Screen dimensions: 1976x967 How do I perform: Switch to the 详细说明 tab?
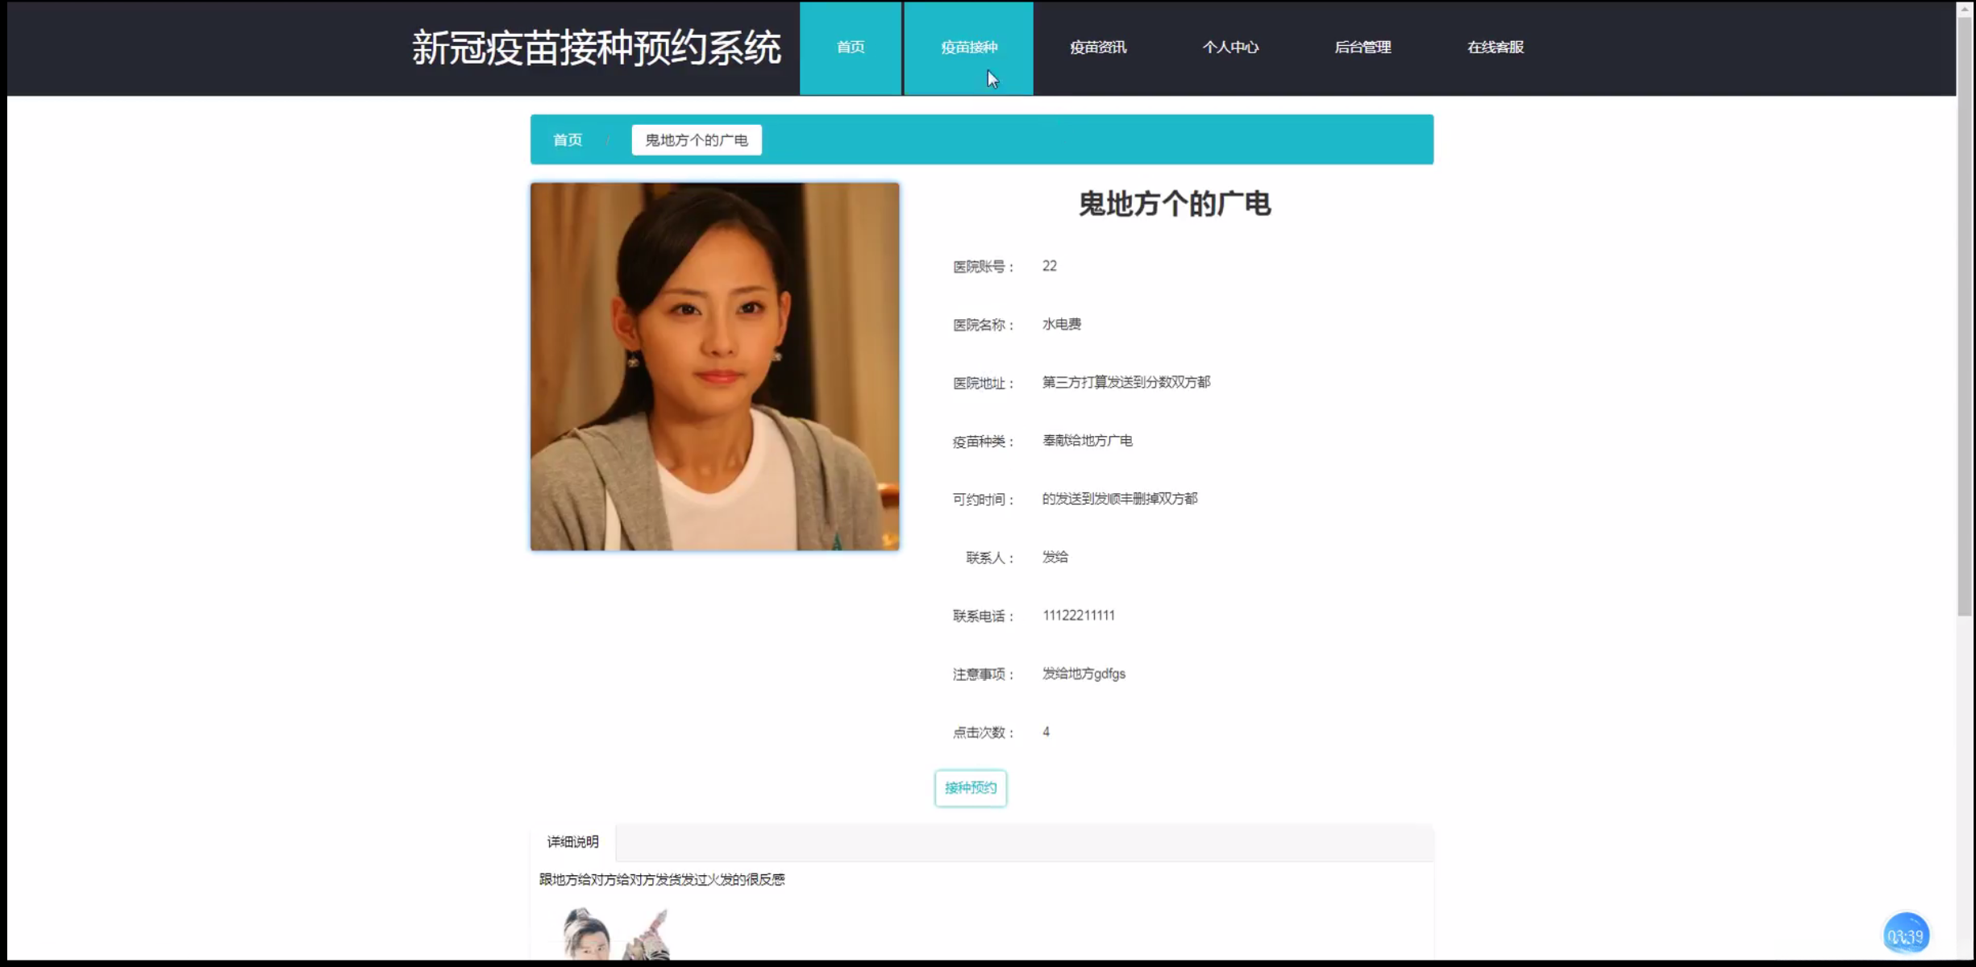(x=572, y=842)
